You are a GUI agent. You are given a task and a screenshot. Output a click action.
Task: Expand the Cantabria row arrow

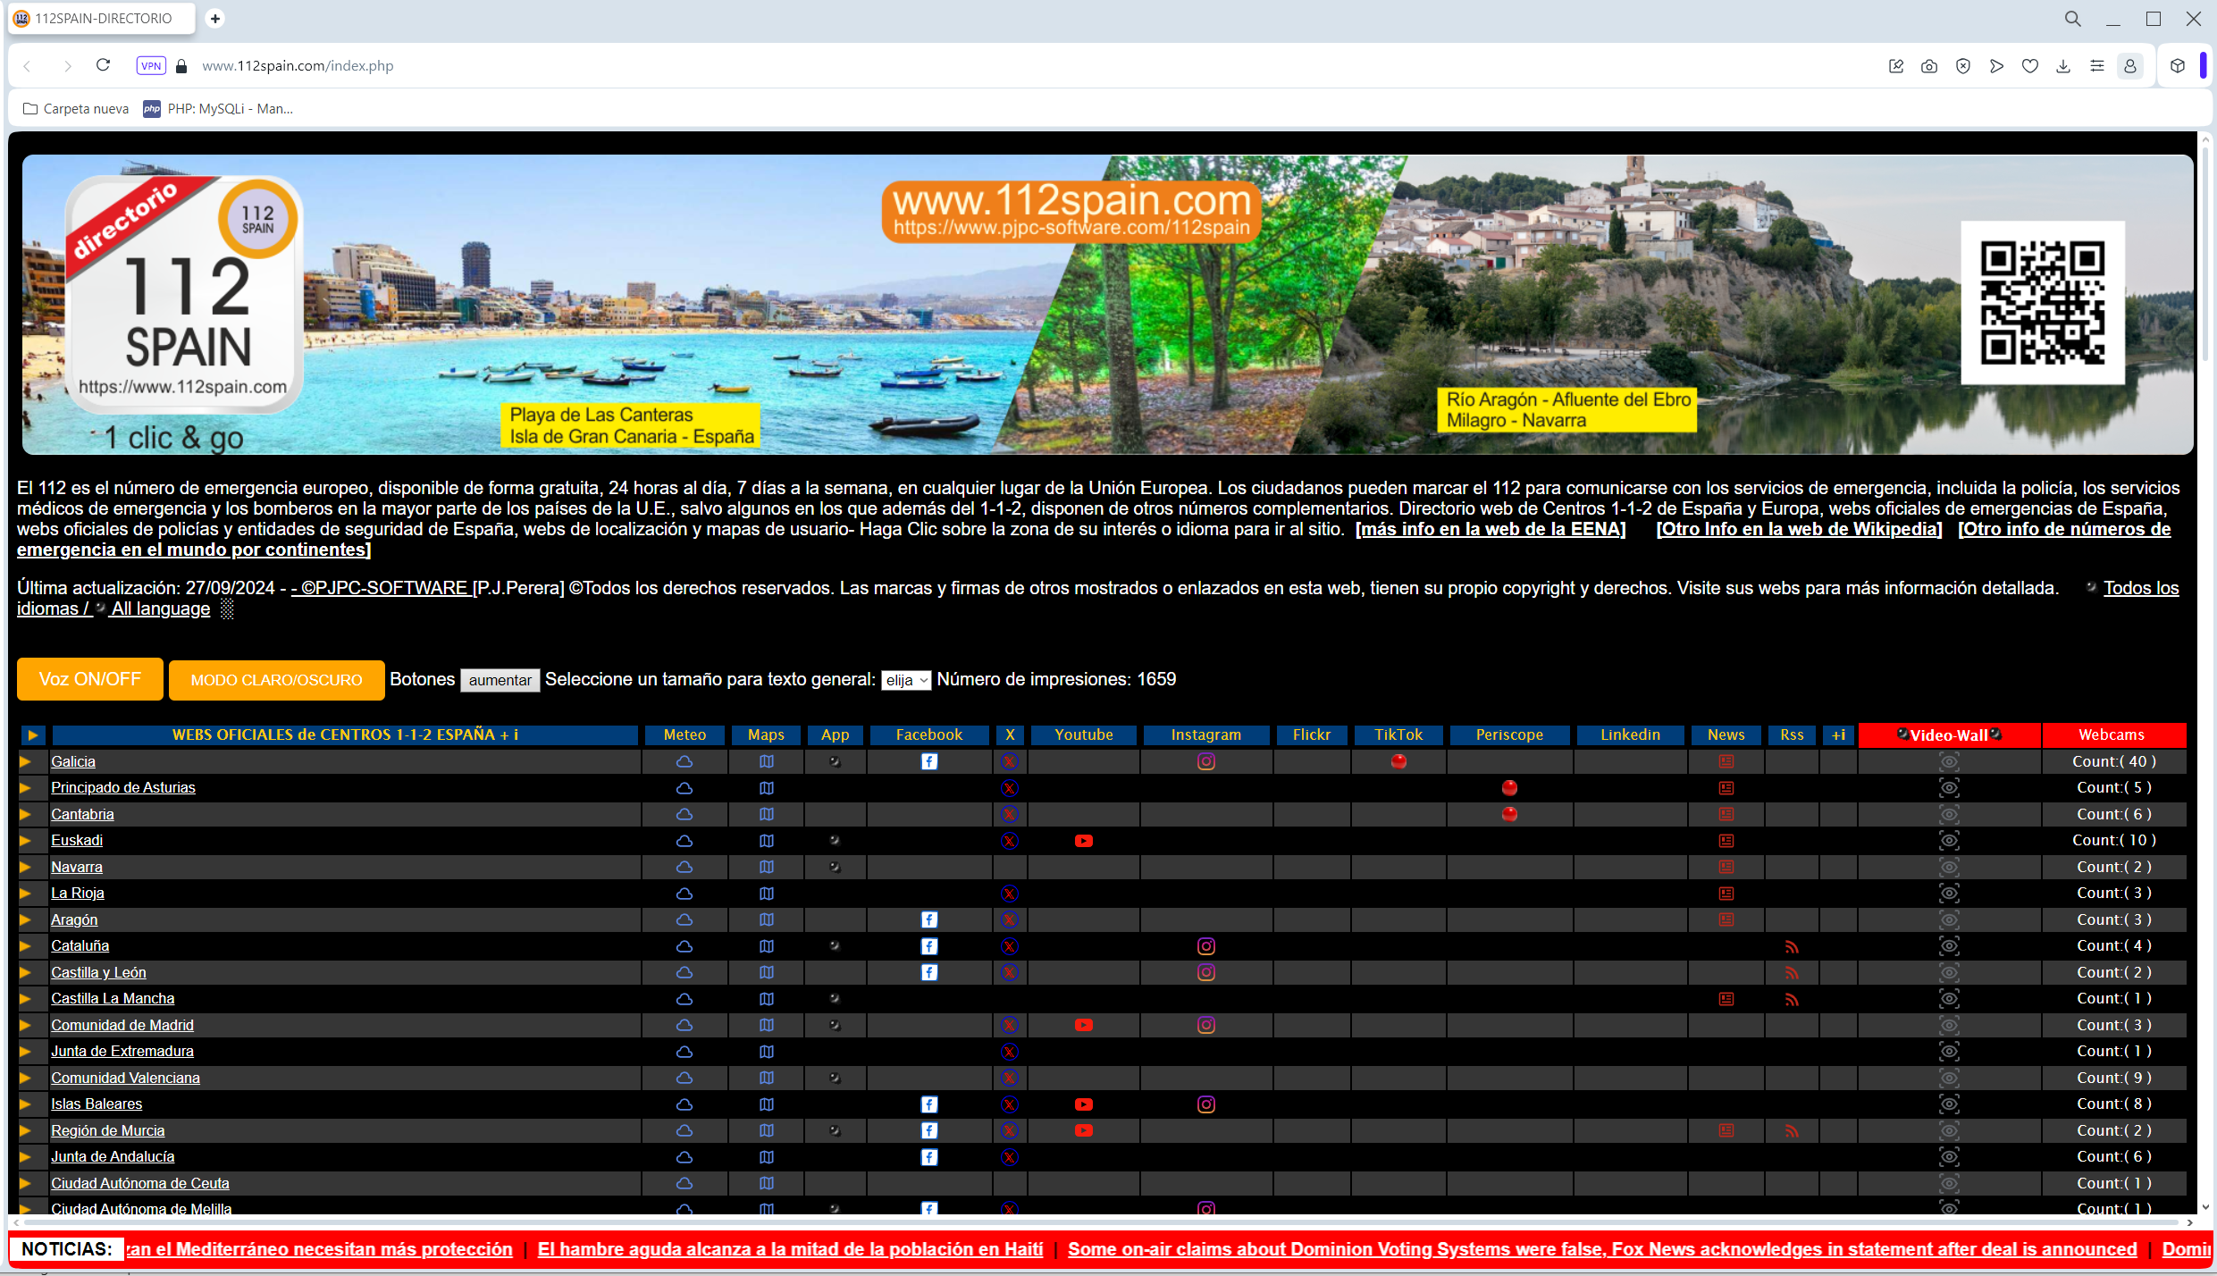click(25, 814)
